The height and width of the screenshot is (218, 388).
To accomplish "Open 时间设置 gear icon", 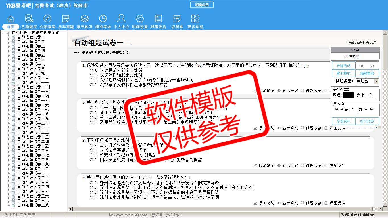I will tap(140, 19).
